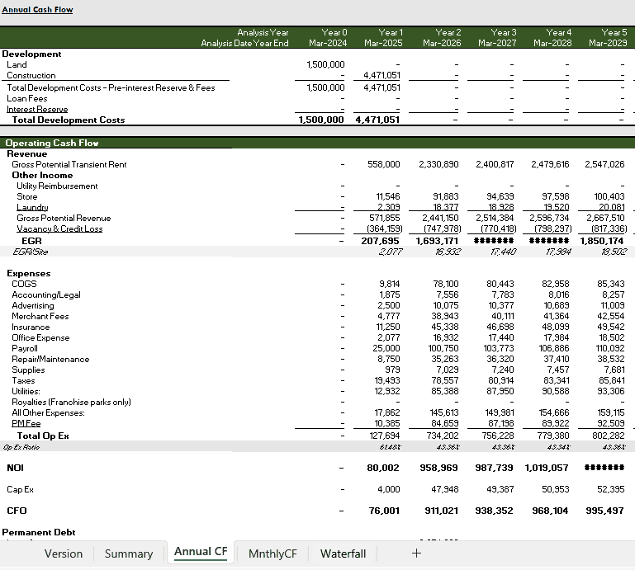This screenshot has height=570, width=635.
Task: Click the Laundry row label
Action: point(32,207)
